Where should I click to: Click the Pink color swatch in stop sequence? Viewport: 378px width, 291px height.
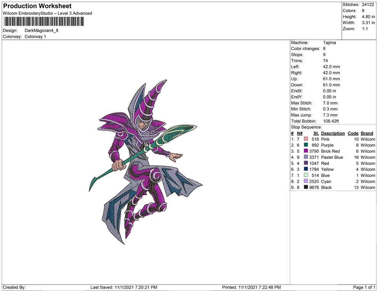coord(306,139)
